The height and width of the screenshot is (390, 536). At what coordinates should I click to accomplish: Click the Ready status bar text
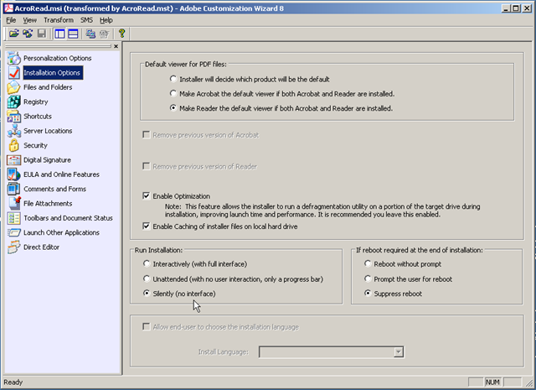[13, 382]
